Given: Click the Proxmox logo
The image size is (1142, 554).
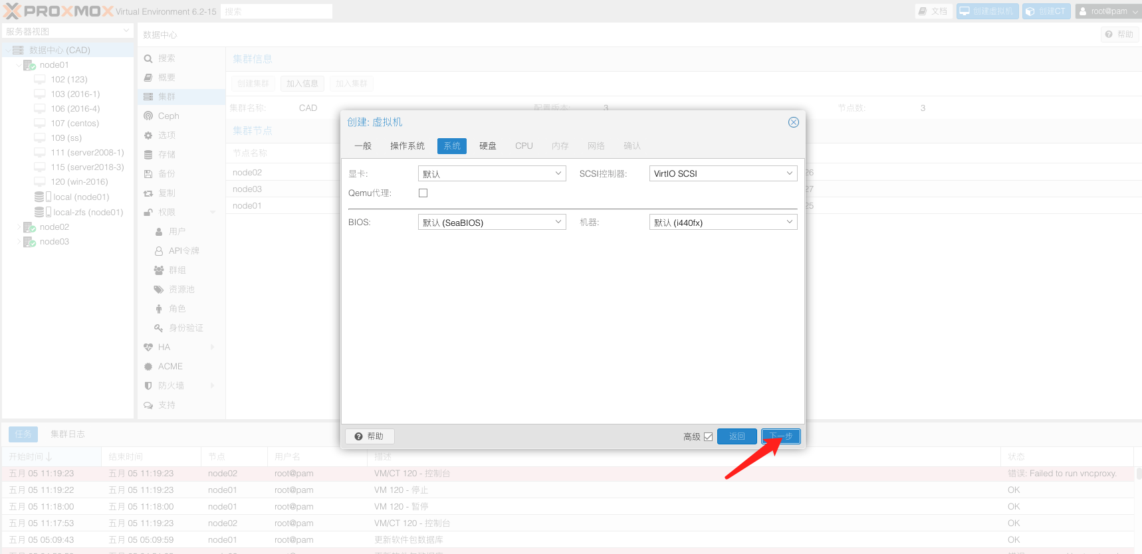Looking at the screenshot, I should pos(58,11).
